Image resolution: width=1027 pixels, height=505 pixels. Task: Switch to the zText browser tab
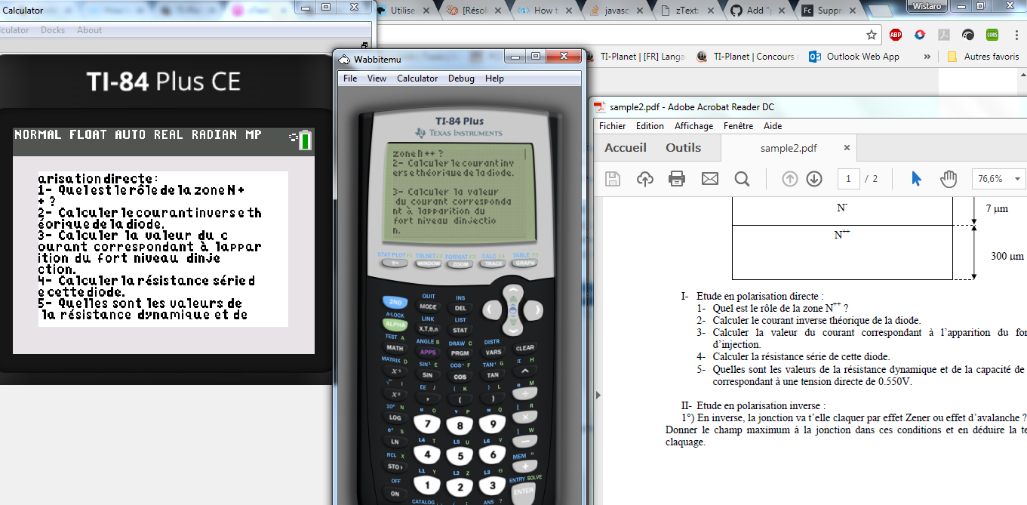click(x=687, y=11)
